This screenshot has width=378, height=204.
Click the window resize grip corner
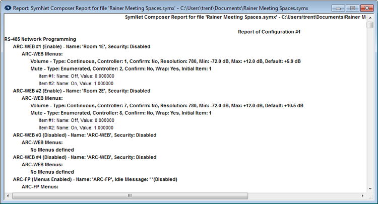pyautogui.click(x=370, y=196)
